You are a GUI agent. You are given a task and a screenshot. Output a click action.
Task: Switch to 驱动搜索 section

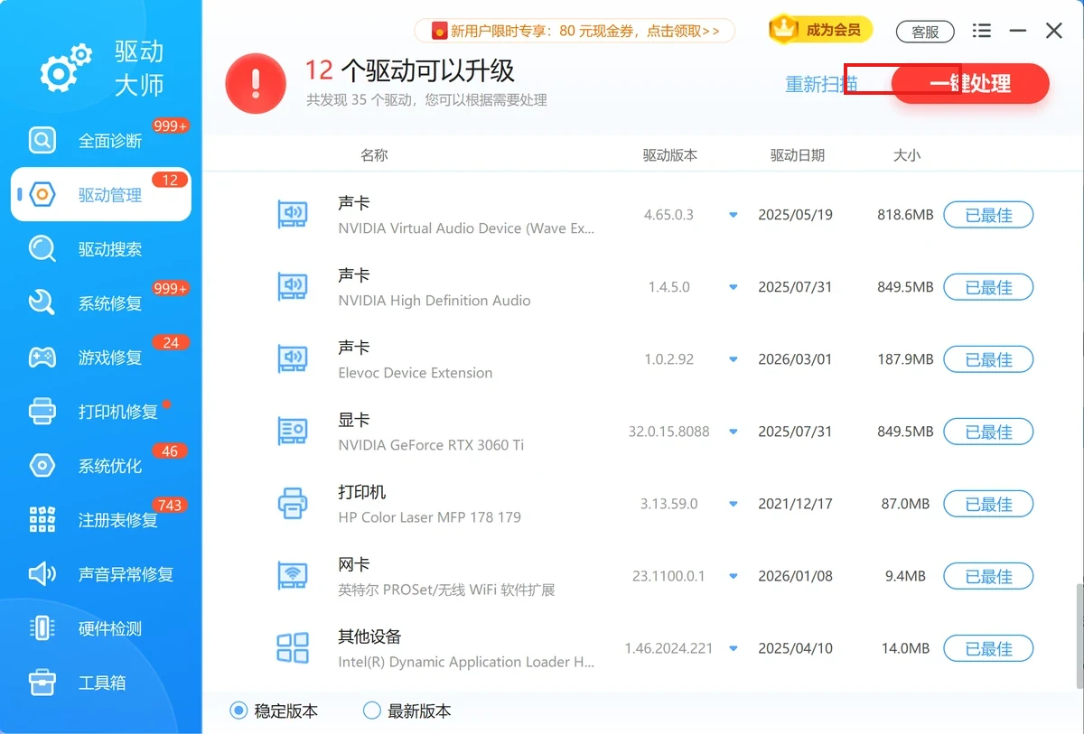pyautogui.click(x=101, y=248)
